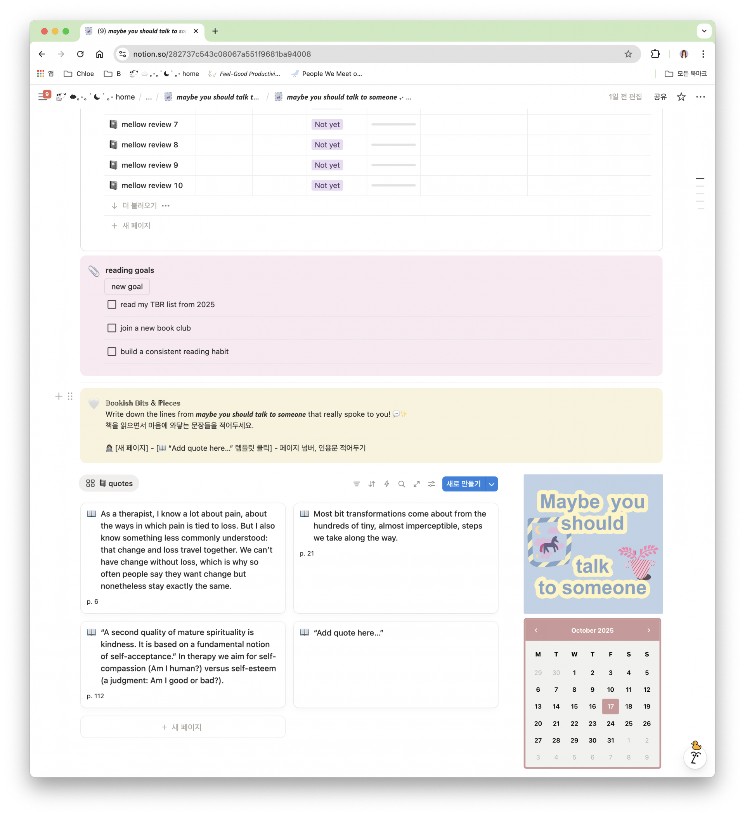The image size is (745, 817).
Task: Expand the dropdown arrow beside 새로 만들기
Action: click(x=491, y=484)
